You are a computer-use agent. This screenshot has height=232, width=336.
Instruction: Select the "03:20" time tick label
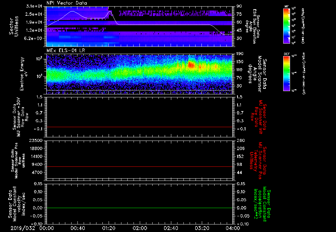(x=202, y=228)
